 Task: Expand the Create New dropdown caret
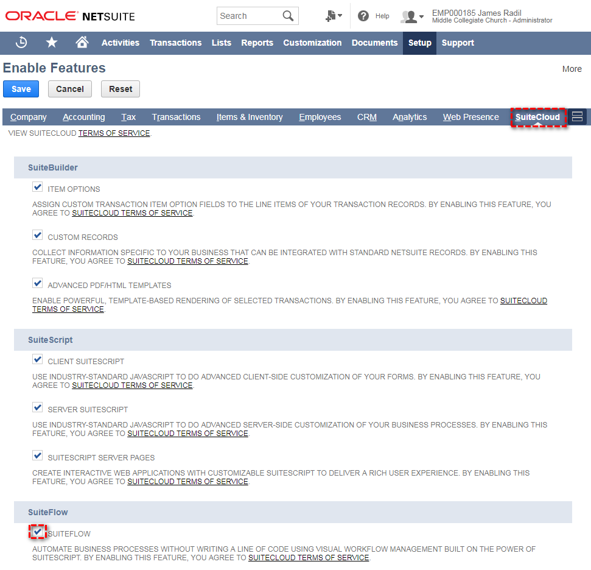pyautogui.click(x=340, y=16)
